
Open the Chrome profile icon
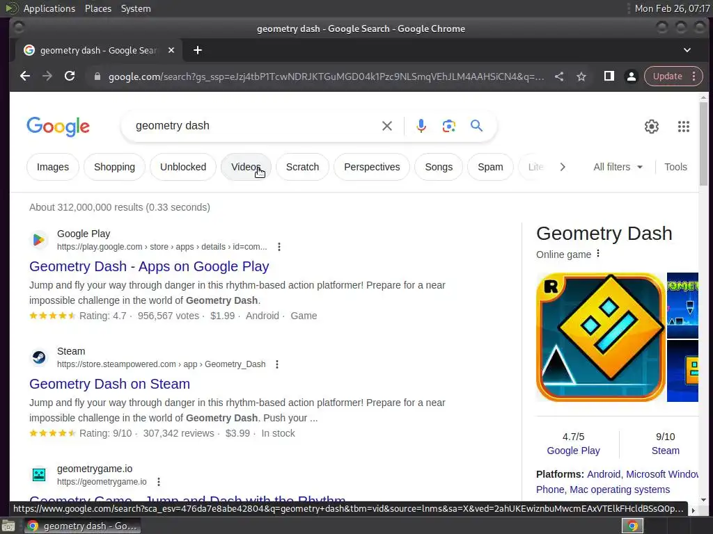pos(632,76)
